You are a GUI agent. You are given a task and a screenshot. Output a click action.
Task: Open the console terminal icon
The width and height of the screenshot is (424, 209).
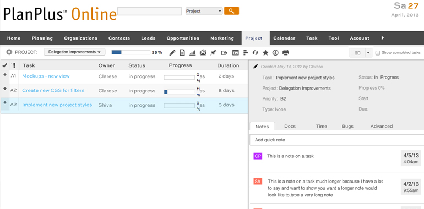coord(236,53)
